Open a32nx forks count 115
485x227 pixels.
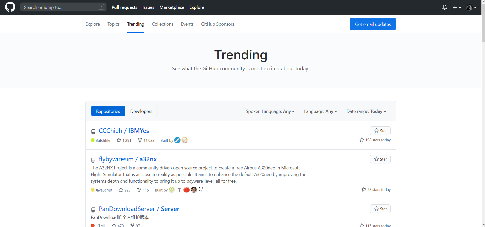tap(143, 190)
